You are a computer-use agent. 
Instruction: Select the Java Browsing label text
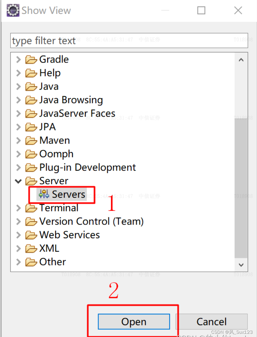click(x=71, y=100)
